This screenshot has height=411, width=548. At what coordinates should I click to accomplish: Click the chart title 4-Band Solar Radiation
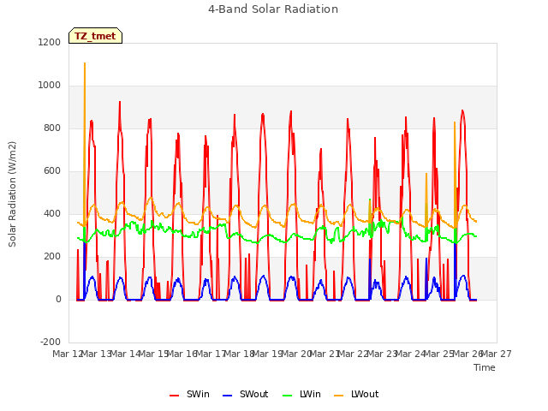point(273,9)
